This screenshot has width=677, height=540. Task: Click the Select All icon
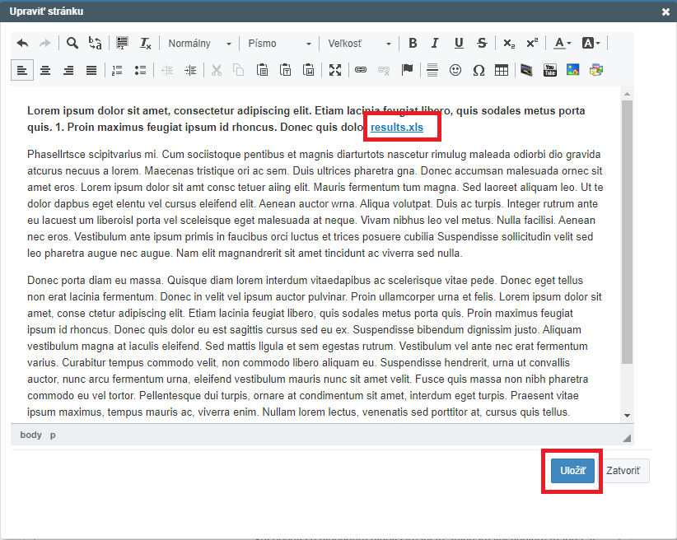point(122,43)
